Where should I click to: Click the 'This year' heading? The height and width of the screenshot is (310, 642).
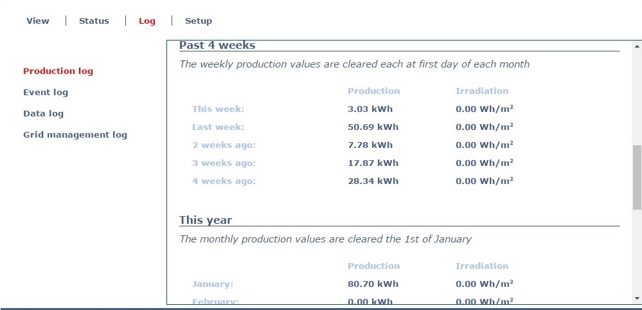point(206,220)
